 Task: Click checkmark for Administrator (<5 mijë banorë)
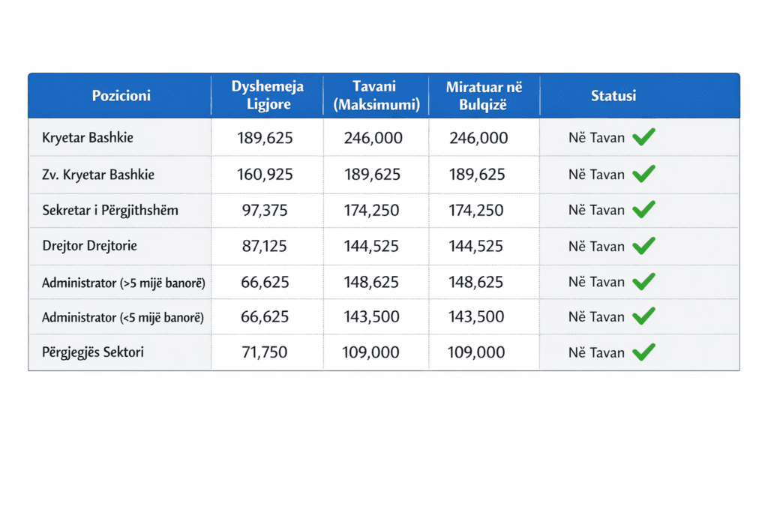(643, 316)
